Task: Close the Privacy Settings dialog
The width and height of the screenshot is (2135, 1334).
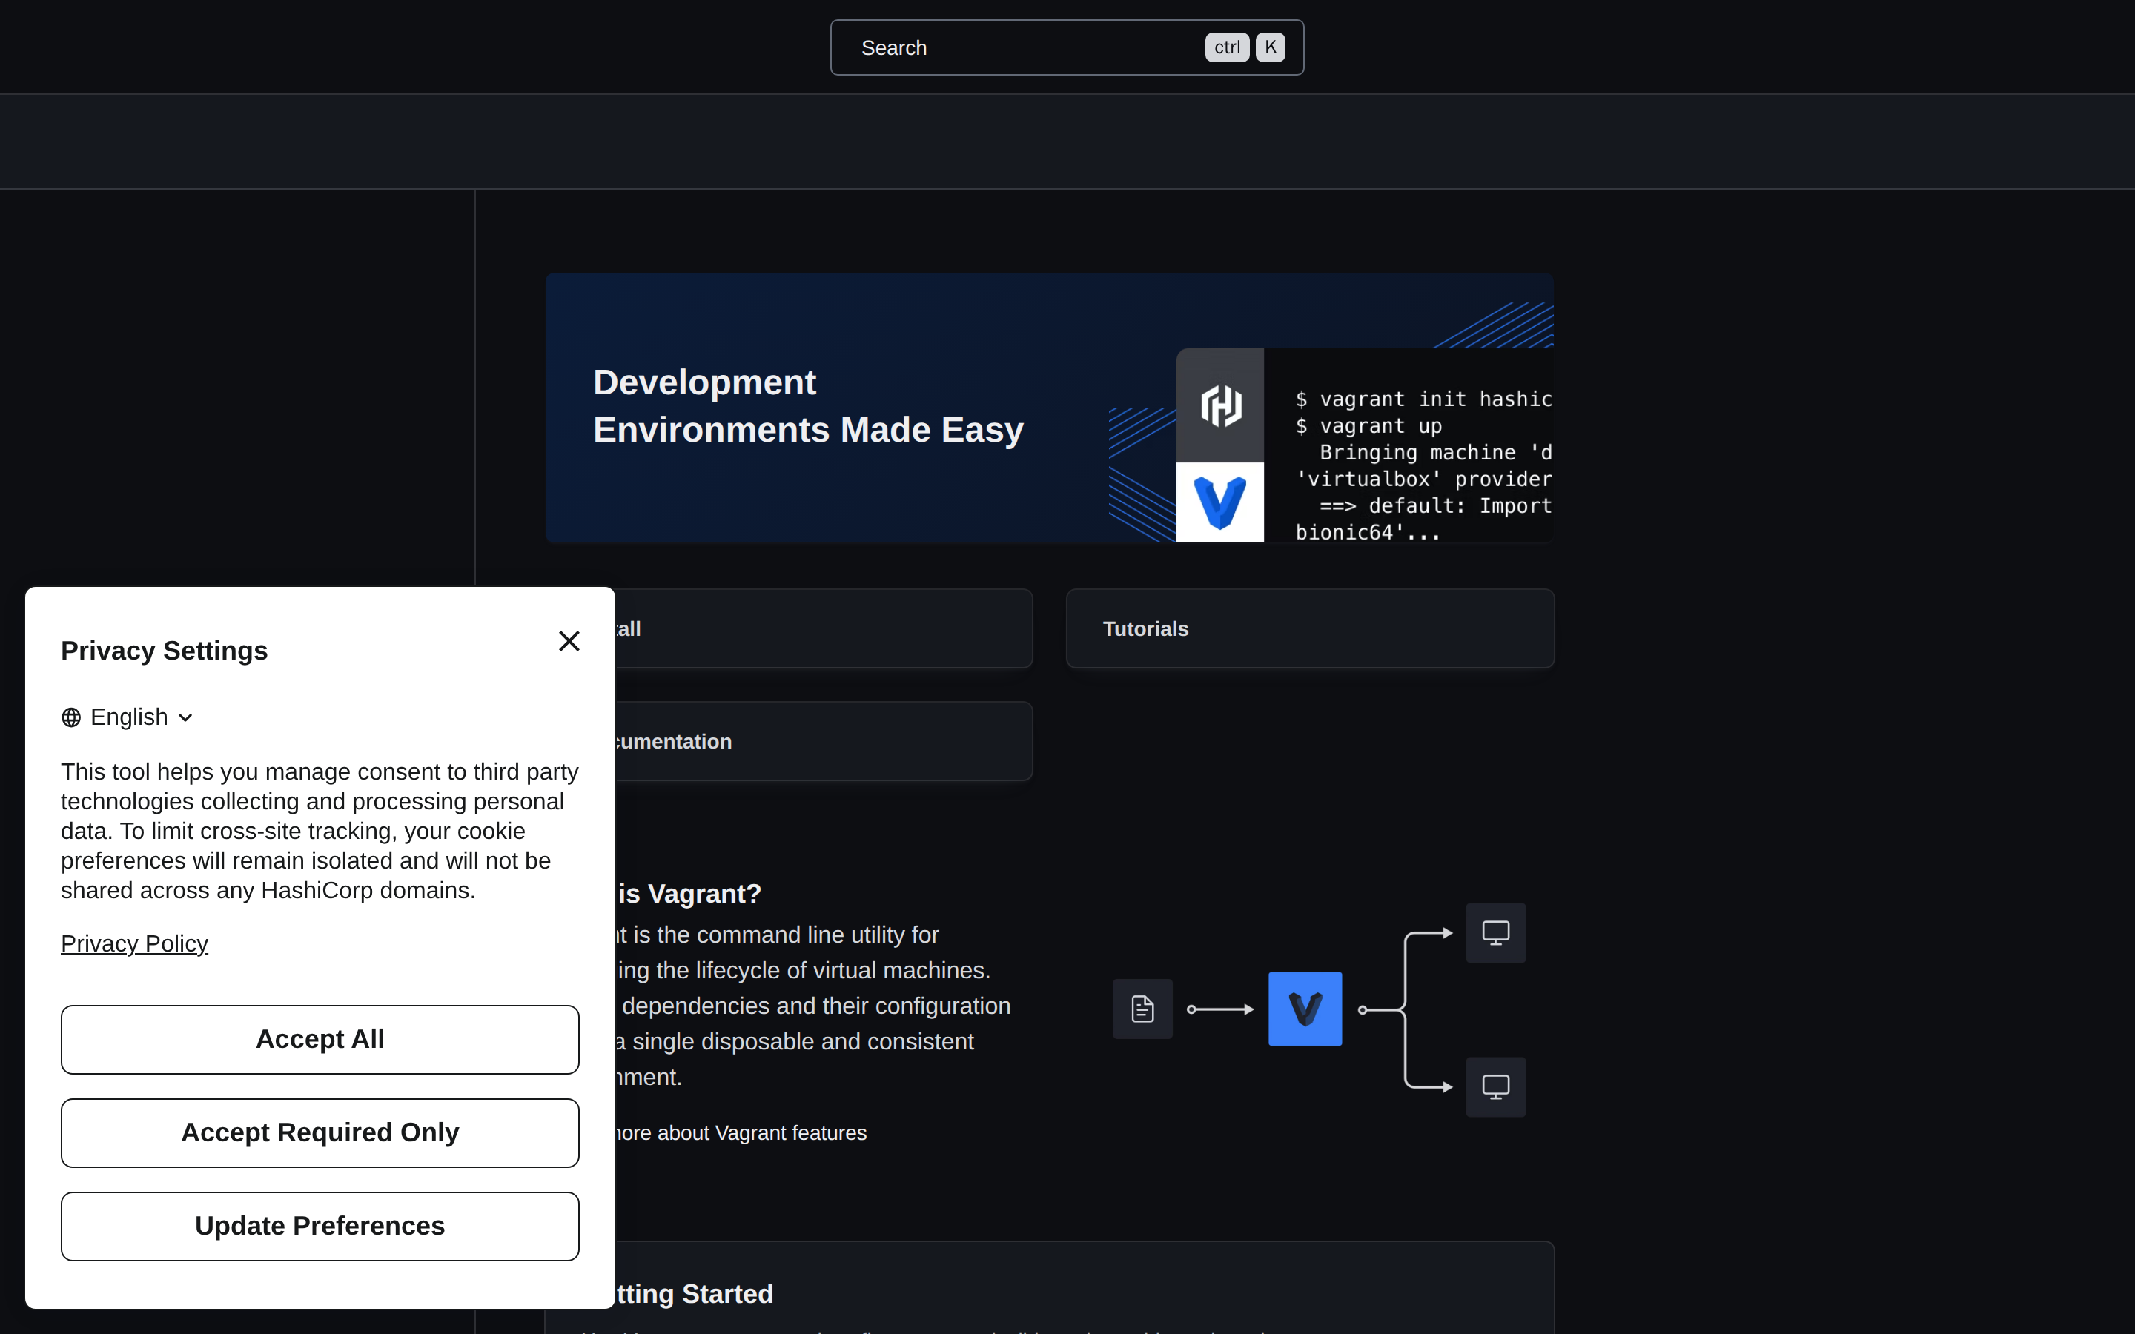Action: pyautogui.click(x=569, y=640)
